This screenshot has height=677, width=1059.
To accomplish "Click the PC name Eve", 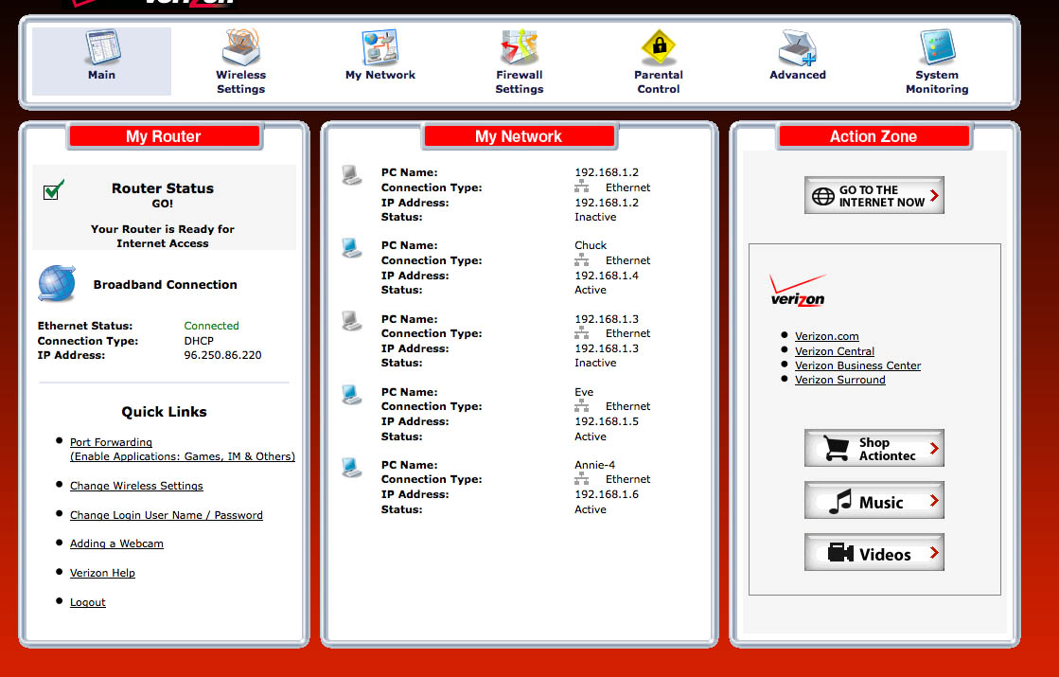I will coord(584,392).
